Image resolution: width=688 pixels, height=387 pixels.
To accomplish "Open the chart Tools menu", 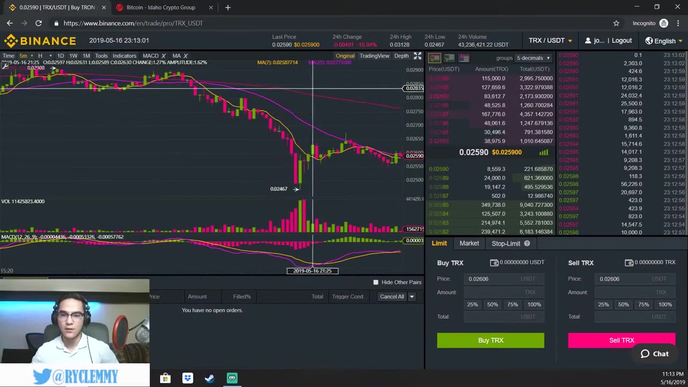I will tap(101, 56).
